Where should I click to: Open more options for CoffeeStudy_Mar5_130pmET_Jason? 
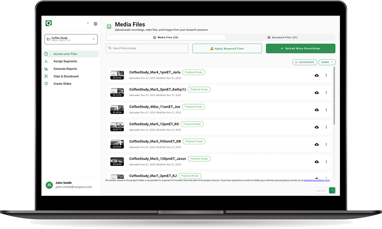click(x=326, y=162)
